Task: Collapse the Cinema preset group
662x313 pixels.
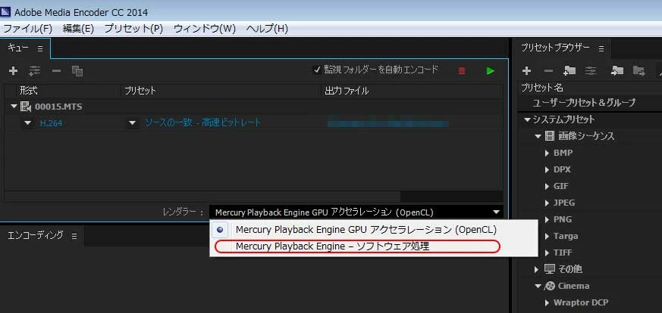Action: (538, 286)
